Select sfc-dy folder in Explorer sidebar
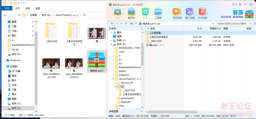 tap(13, 50)
